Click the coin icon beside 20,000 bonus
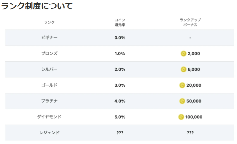 coord(182,85)
